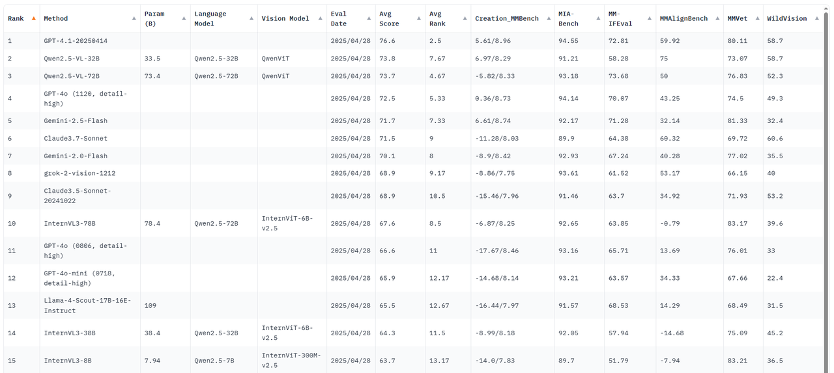Select the InternVL3-78B method cell

click(x=90, y=223)
